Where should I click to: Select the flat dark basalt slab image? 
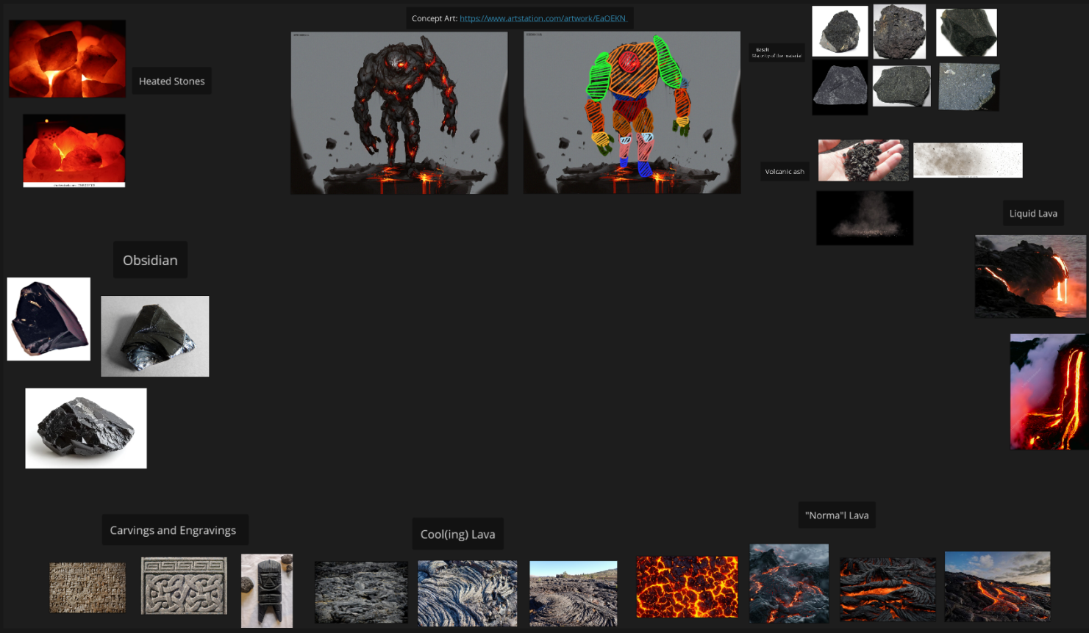[x=901, y=85]
